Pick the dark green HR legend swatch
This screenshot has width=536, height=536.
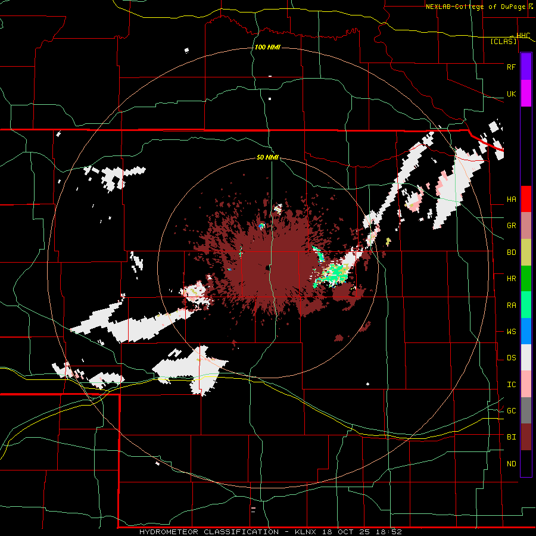click(526, 279)
